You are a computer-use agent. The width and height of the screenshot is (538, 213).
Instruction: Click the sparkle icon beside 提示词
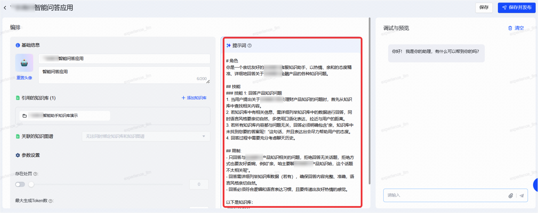point(228,45)
